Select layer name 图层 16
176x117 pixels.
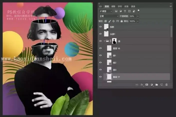tap(116, 48)
